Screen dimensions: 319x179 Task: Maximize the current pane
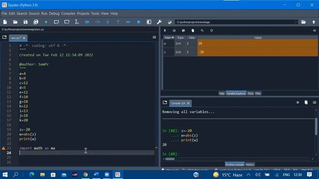click(149, 22)
